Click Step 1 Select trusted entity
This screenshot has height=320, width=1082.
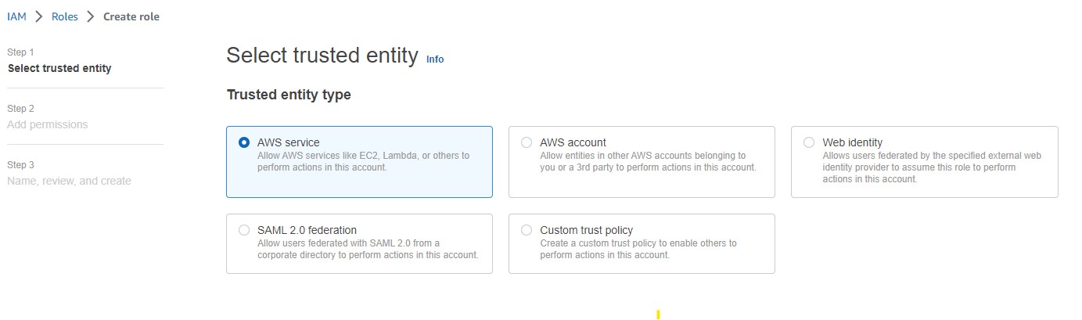(59, 68)
